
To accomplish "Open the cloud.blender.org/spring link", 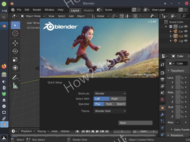I will click(141, 74).
